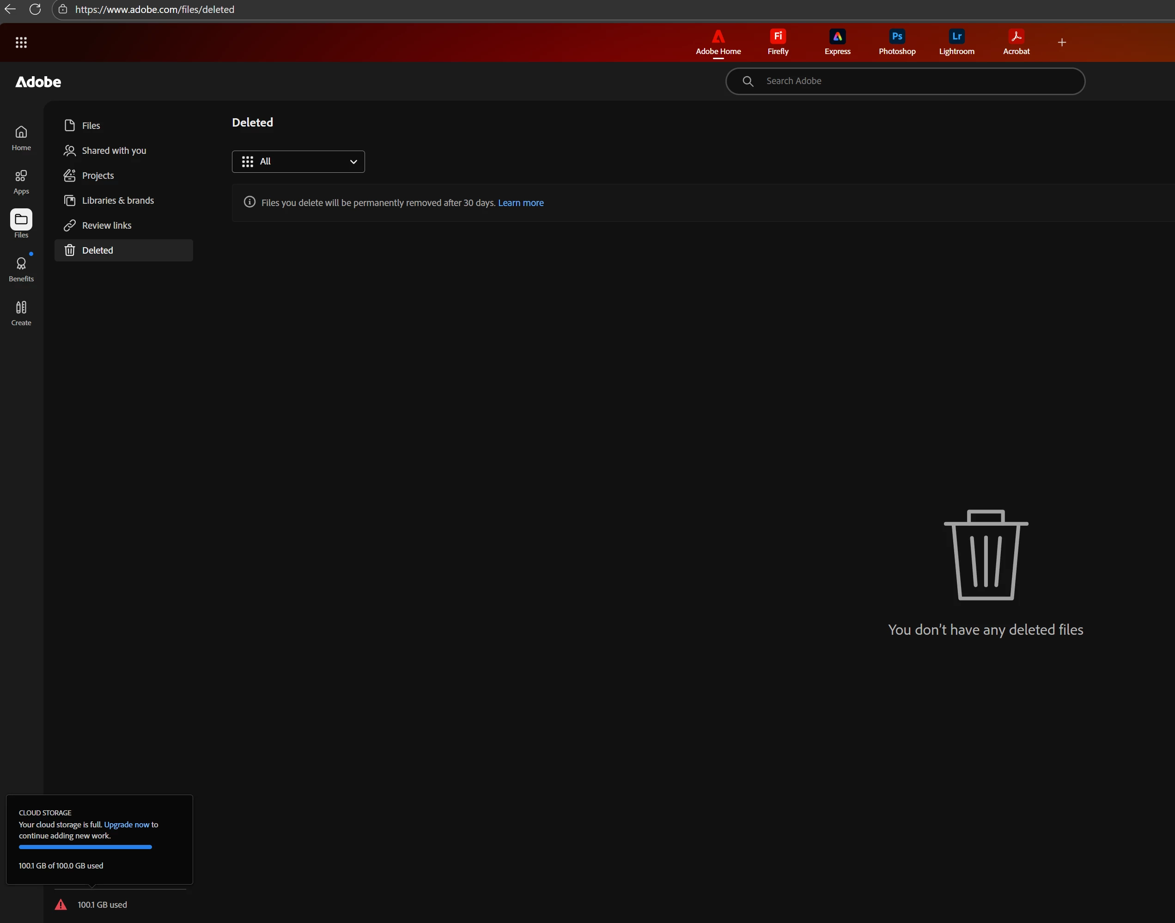This screenshot has height=923, width=1175.
Task: Click Upgrade now storage link
Action: pos(127,824)
